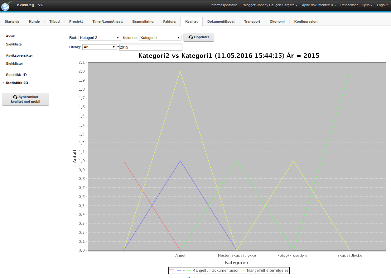The image size is (391, 278).
Task: Click the VG label in header
Action: (x=41, y=5)
